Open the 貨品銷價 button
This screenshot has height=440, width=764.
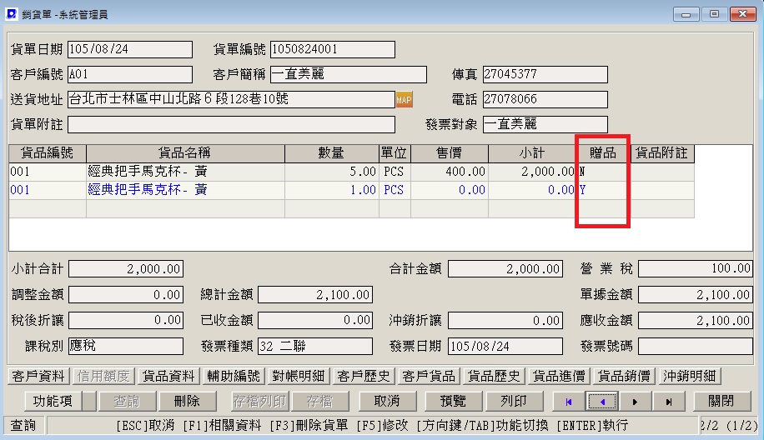click(x=624, y=376)
